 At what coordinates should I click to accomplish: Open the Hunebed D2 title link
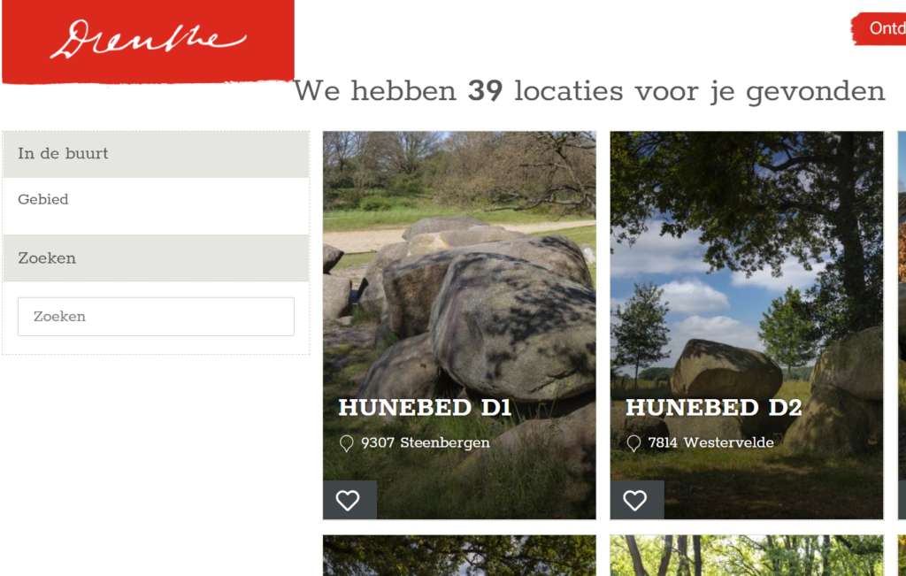click(714, 407)
